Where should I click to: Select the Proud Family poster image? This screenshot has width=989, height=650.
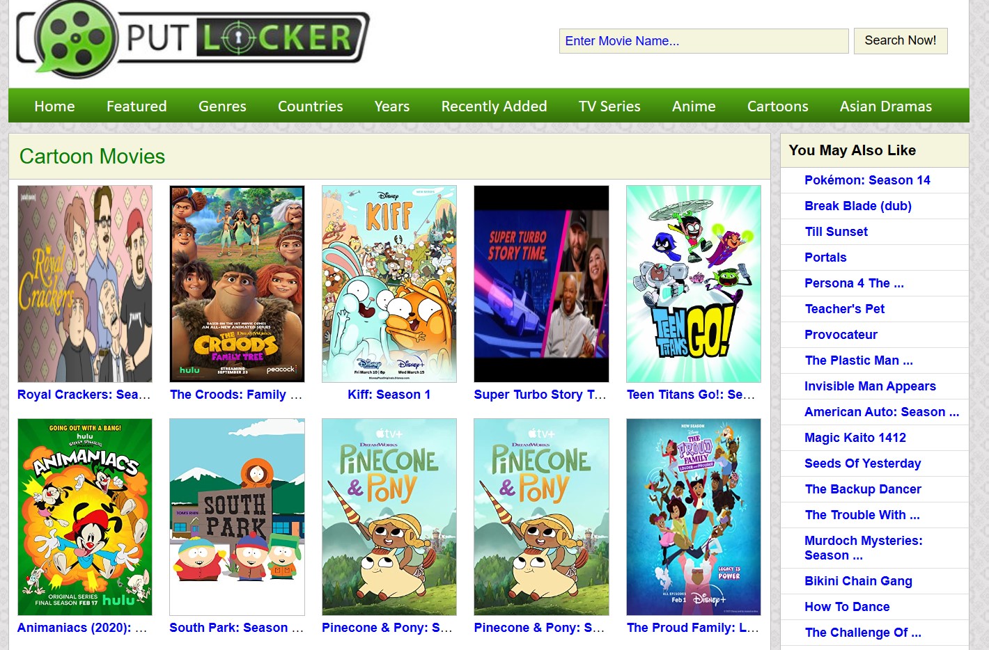click(694, 517)
